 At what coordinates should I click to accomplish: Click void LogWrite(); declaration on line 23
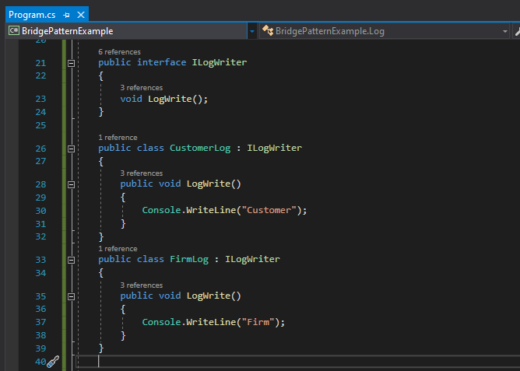pyautogui.click(x=163, y=99)
